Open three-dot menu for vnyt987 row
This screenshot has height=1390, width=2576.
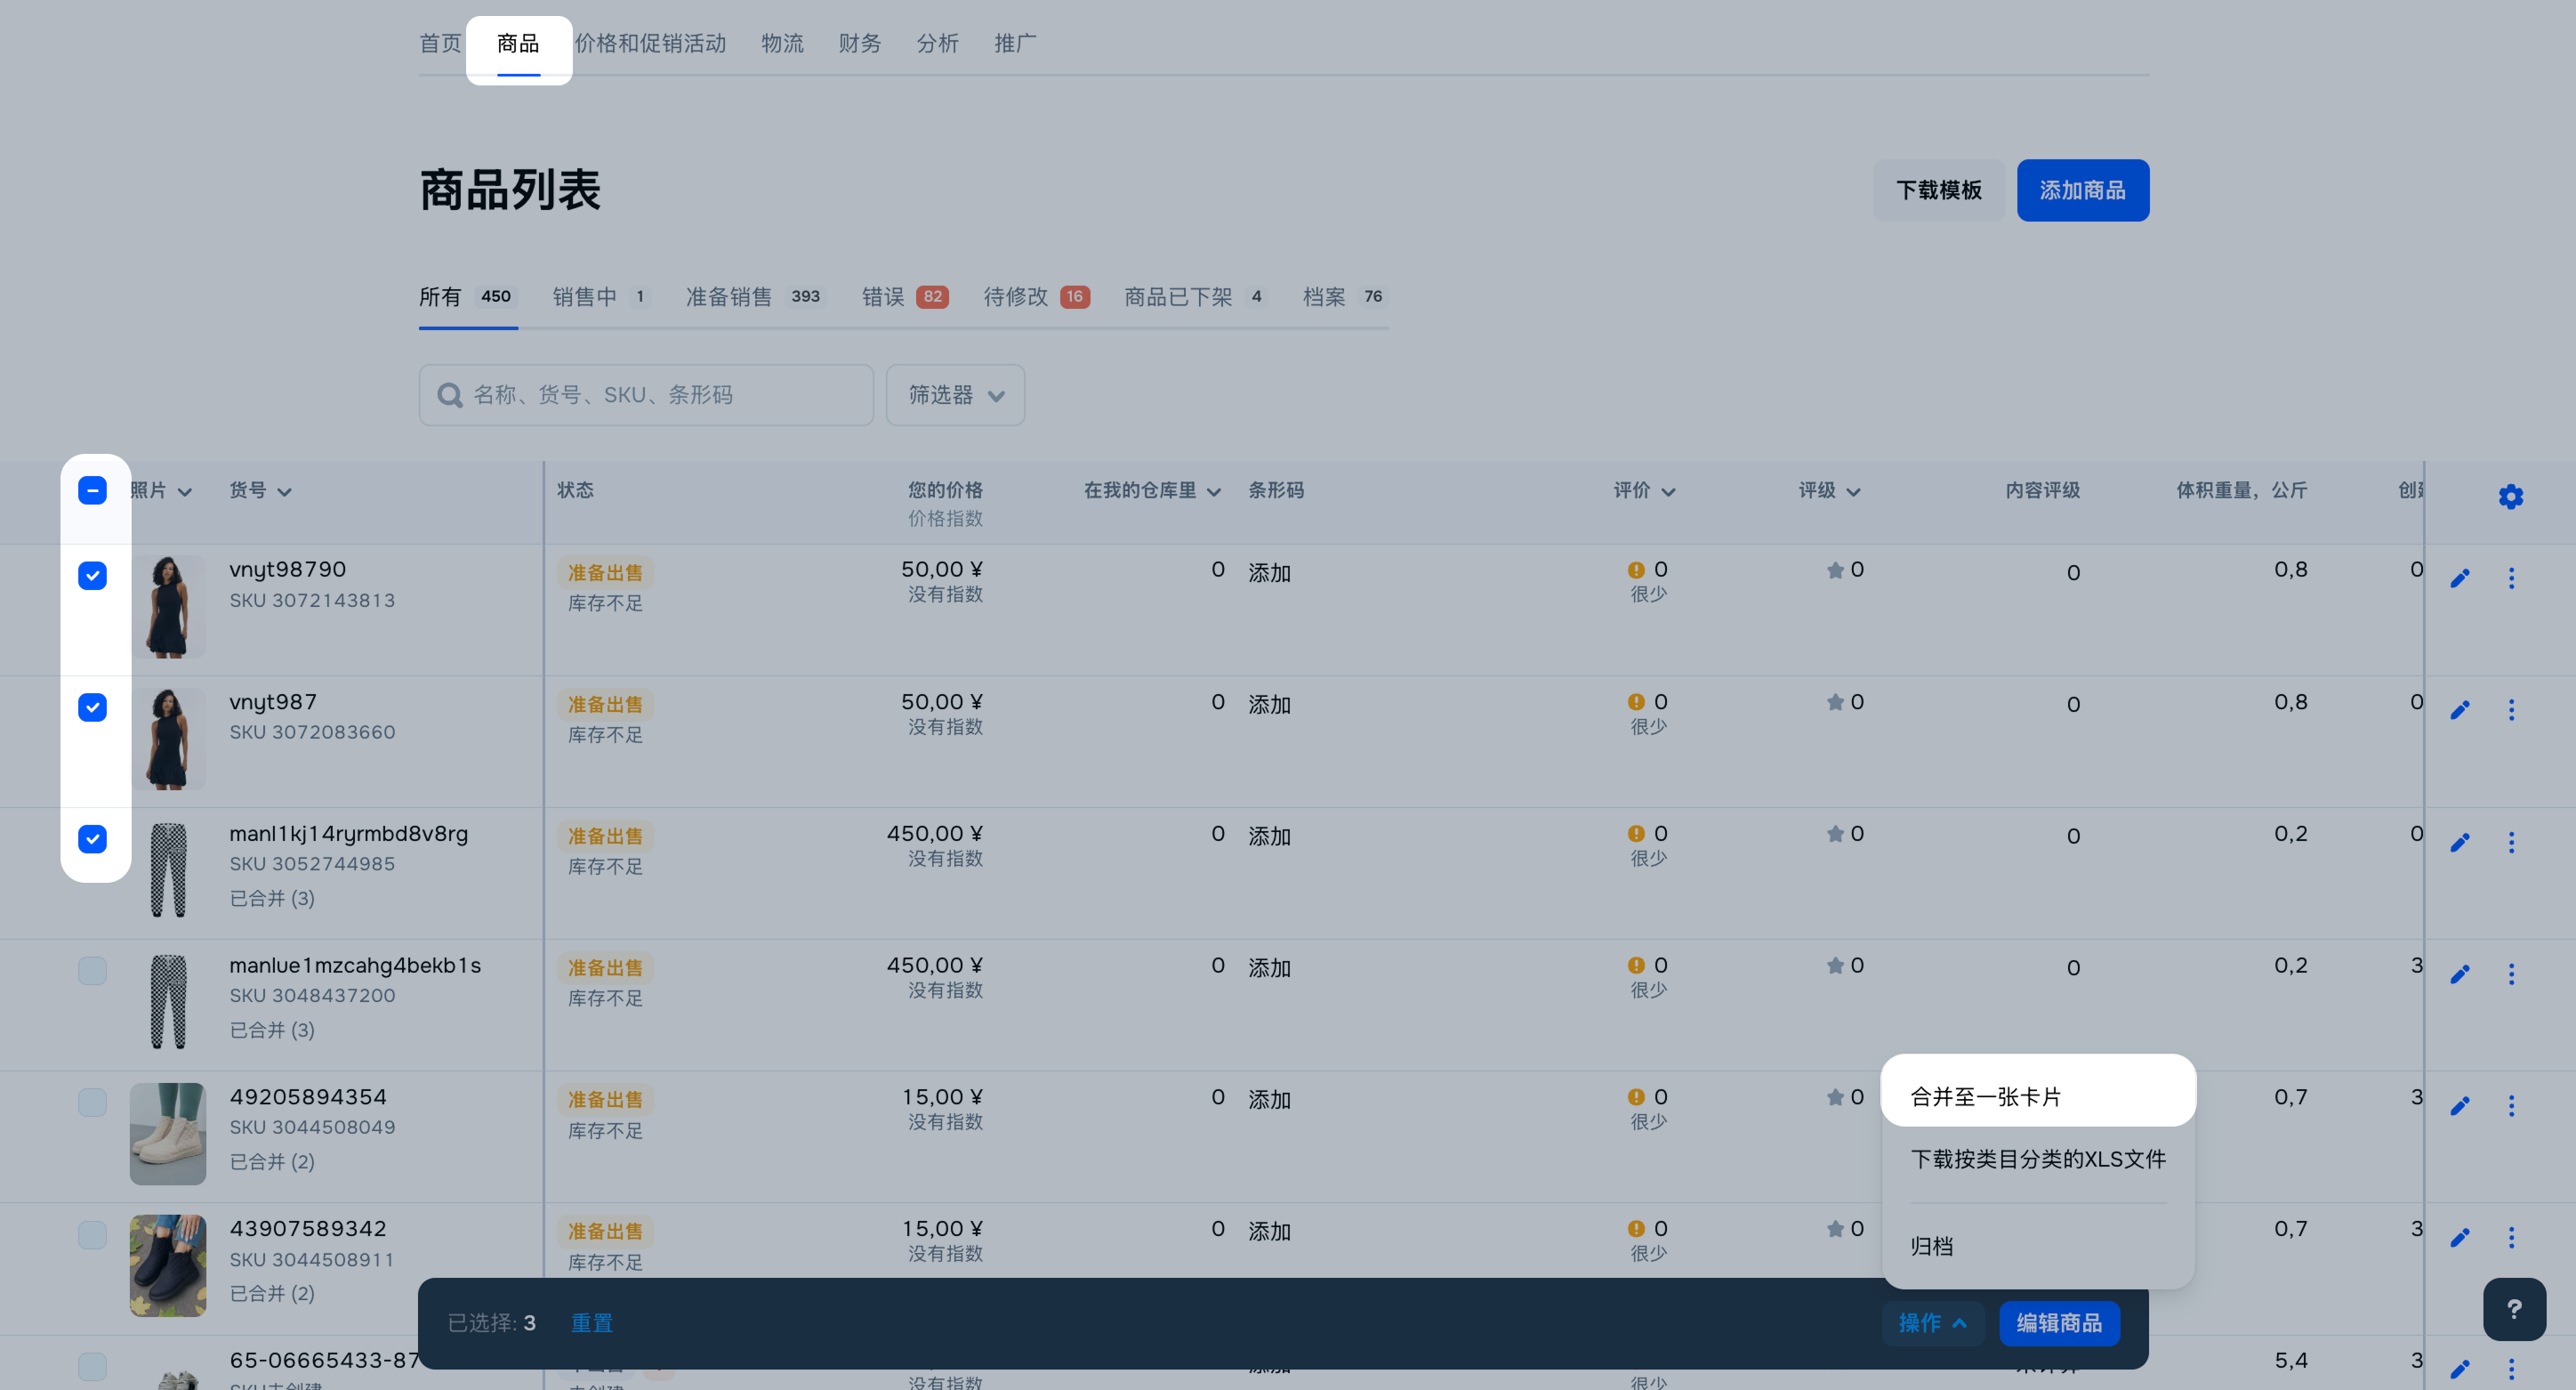point(2510,709)
